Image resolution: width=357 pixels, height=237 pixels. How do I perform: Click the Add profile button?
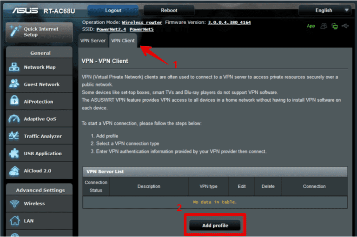[x=215, y=225]
